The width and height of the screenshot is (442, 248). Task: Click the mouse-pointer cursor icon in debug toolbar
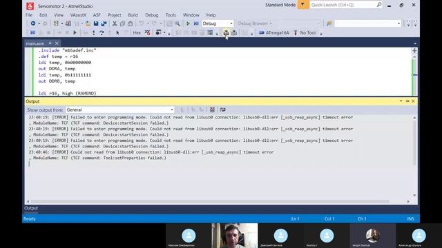(x=117, y=33)
